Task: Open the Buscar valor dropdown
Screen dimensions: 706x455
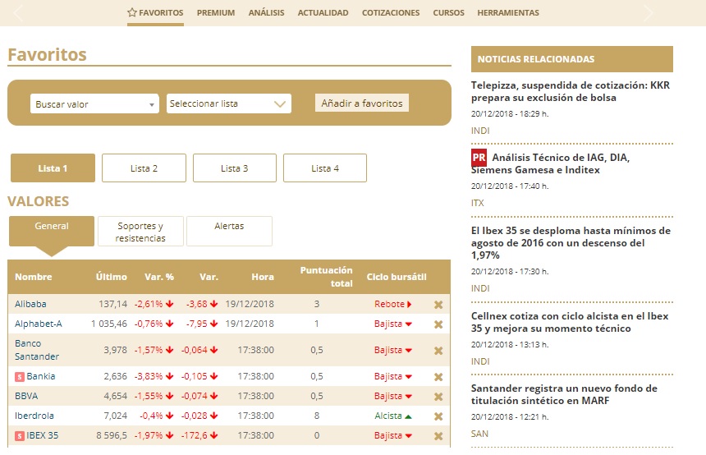Action: [x=94, y=104]
